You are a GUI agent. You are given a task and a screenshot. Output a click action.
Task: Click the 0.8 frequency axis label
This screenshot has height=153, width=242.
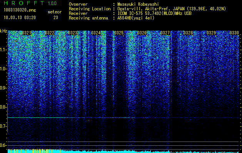click(x=3, y=107)
